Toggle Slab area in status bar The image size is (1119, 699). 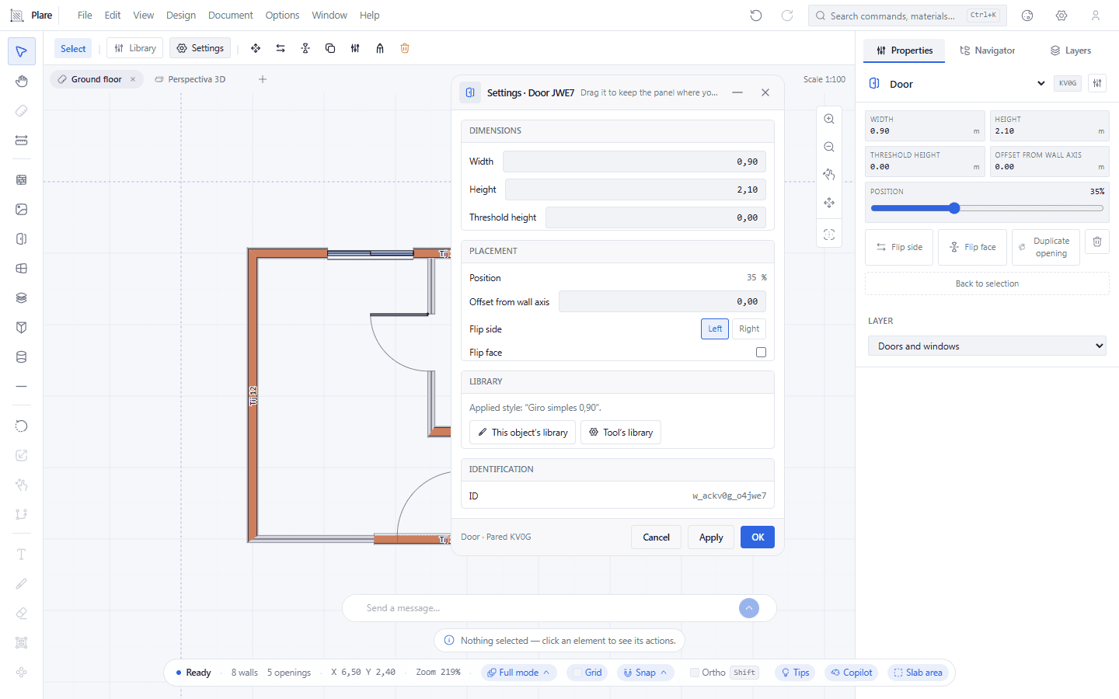tap(918, 673)
